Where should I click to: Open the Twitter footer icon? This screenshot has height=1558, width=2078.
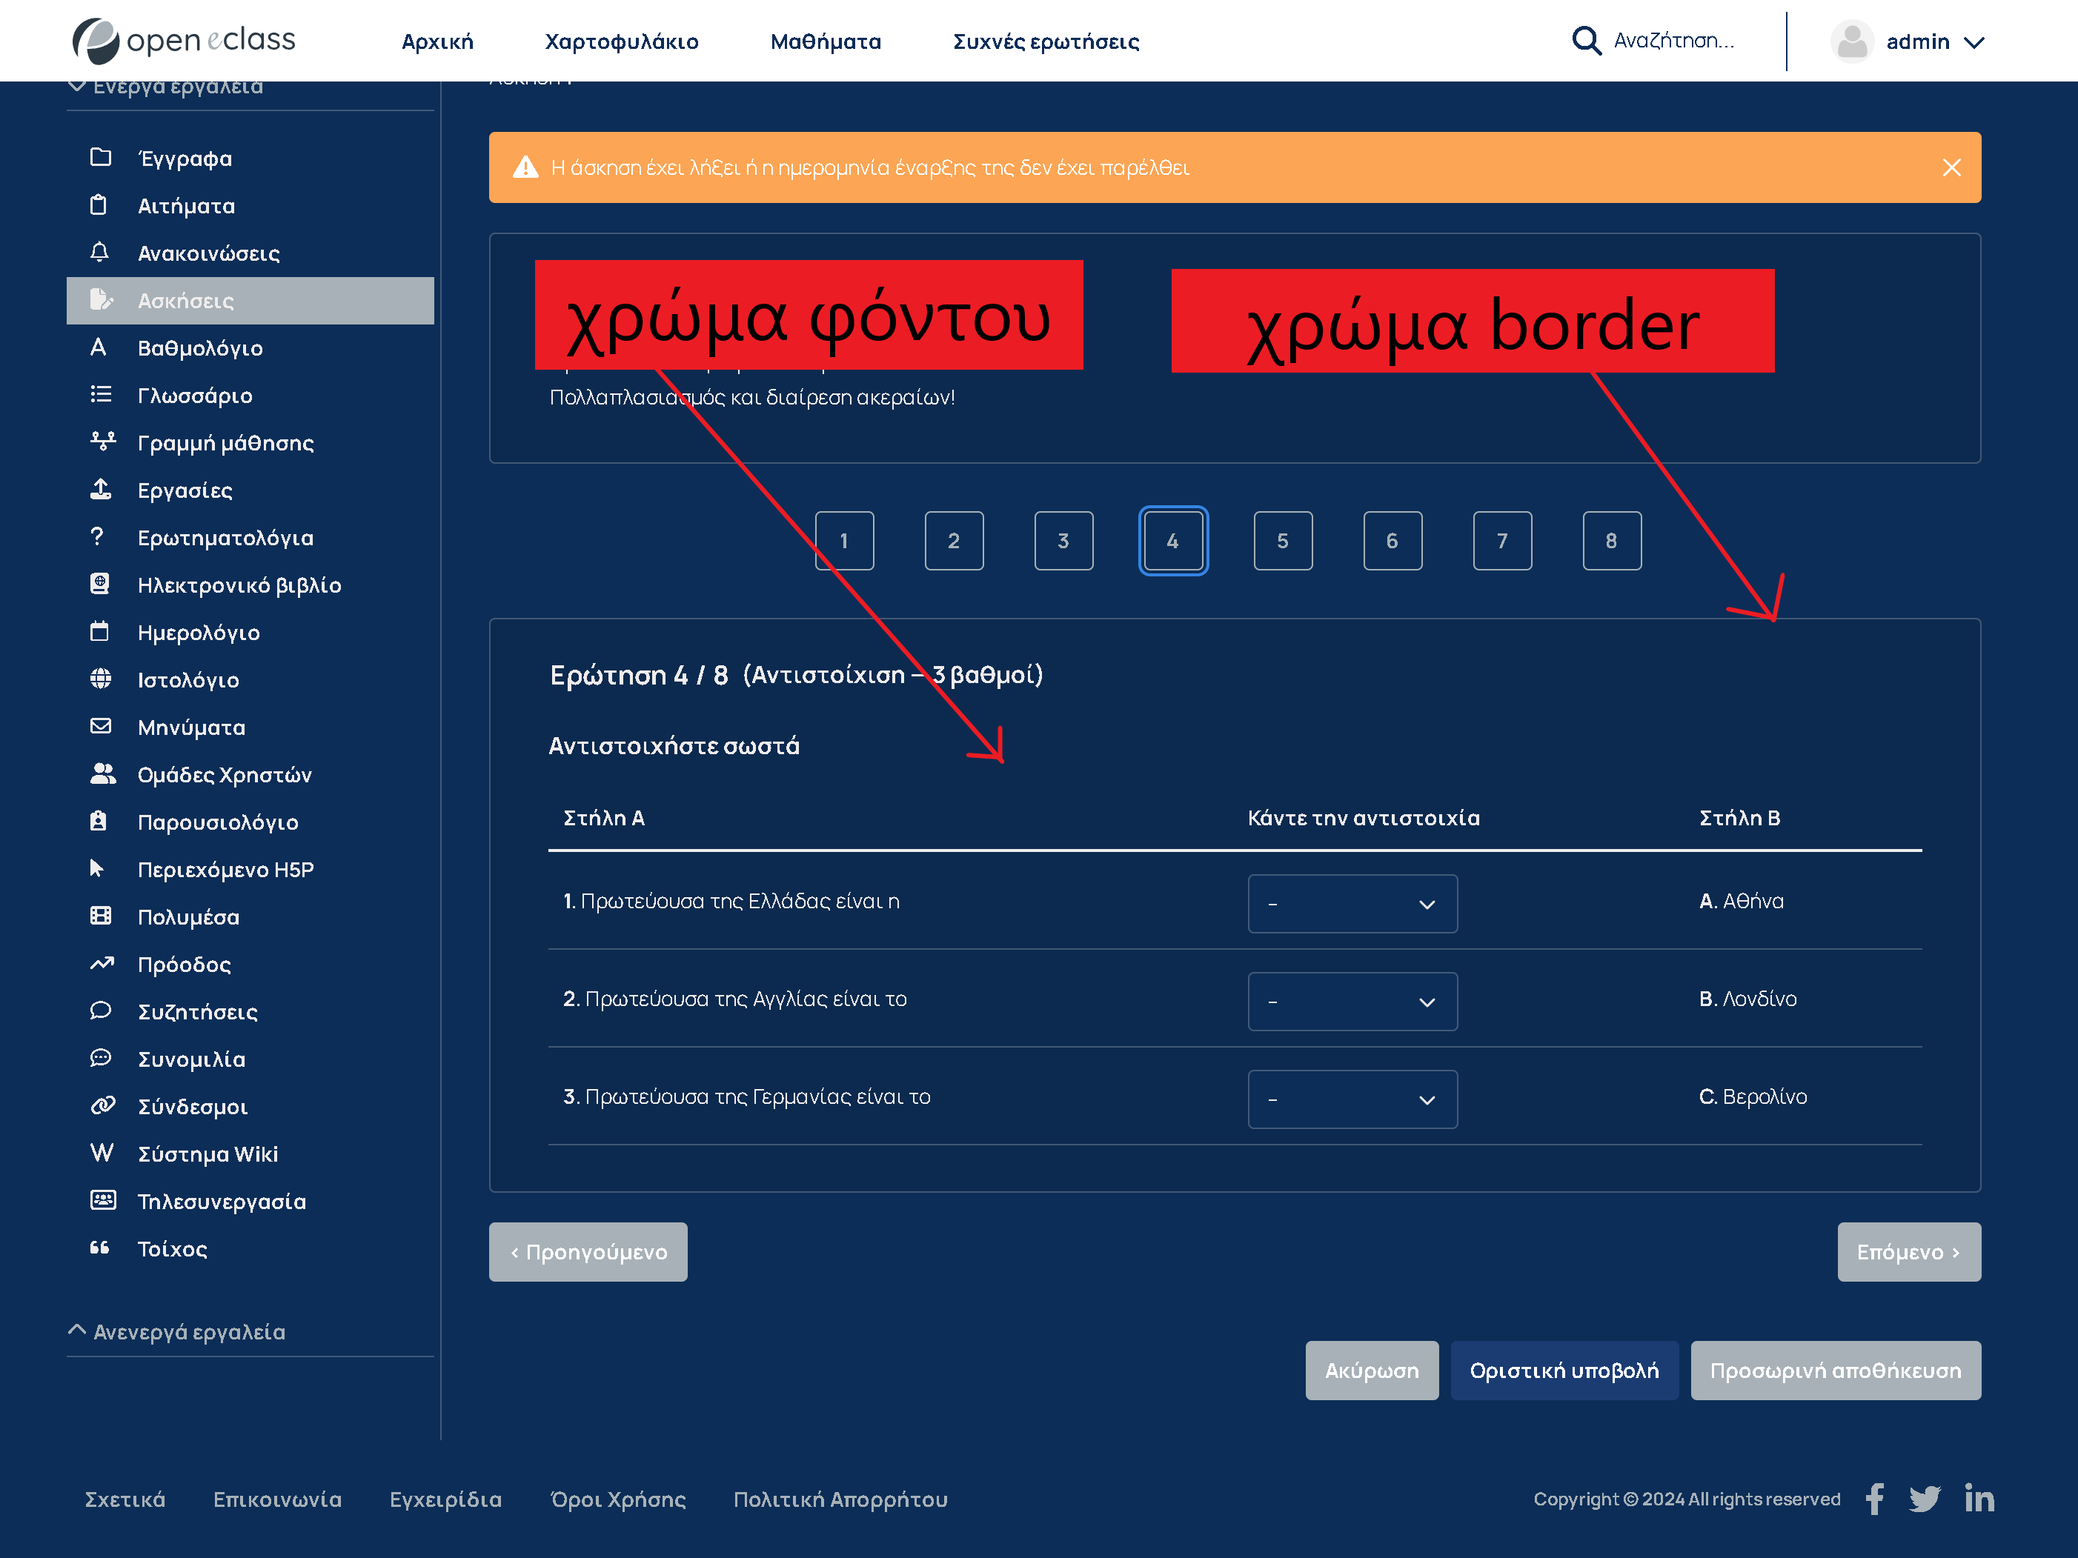click(1924, 1499)
